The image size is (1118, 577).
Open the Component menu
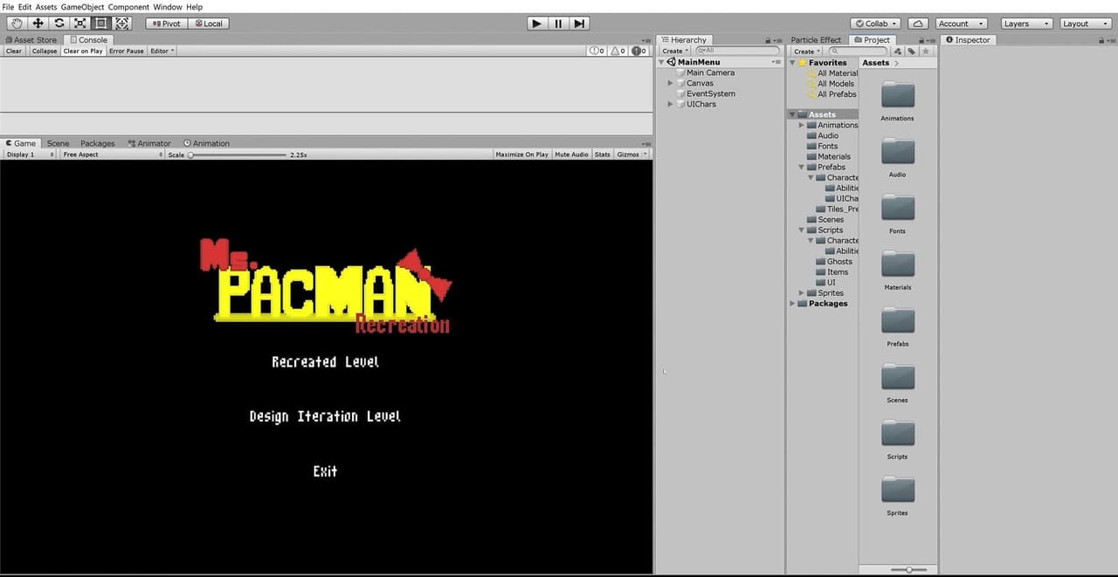[x=128, y=7]
